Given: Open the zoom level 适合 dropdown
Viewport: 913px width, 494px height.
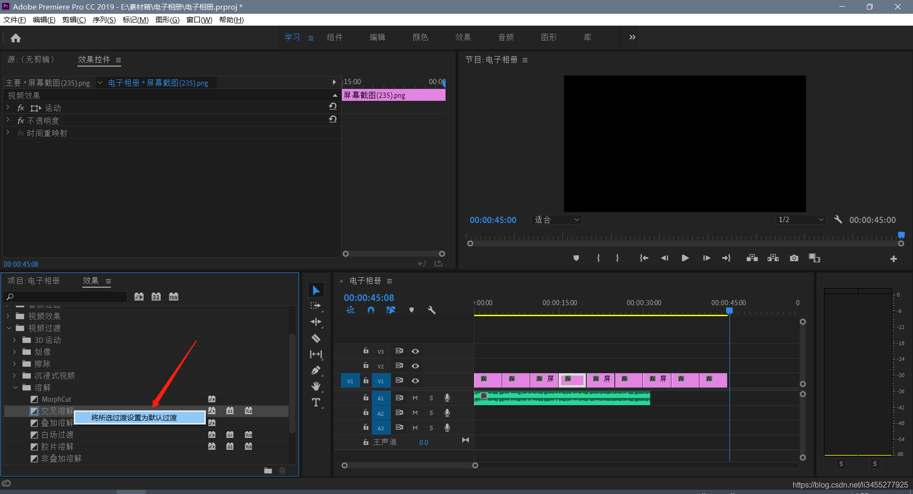Looking at the screenshot, I should coord(557,220).
